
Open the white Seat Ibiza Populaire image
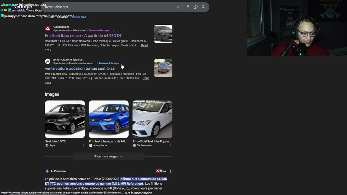152,119
